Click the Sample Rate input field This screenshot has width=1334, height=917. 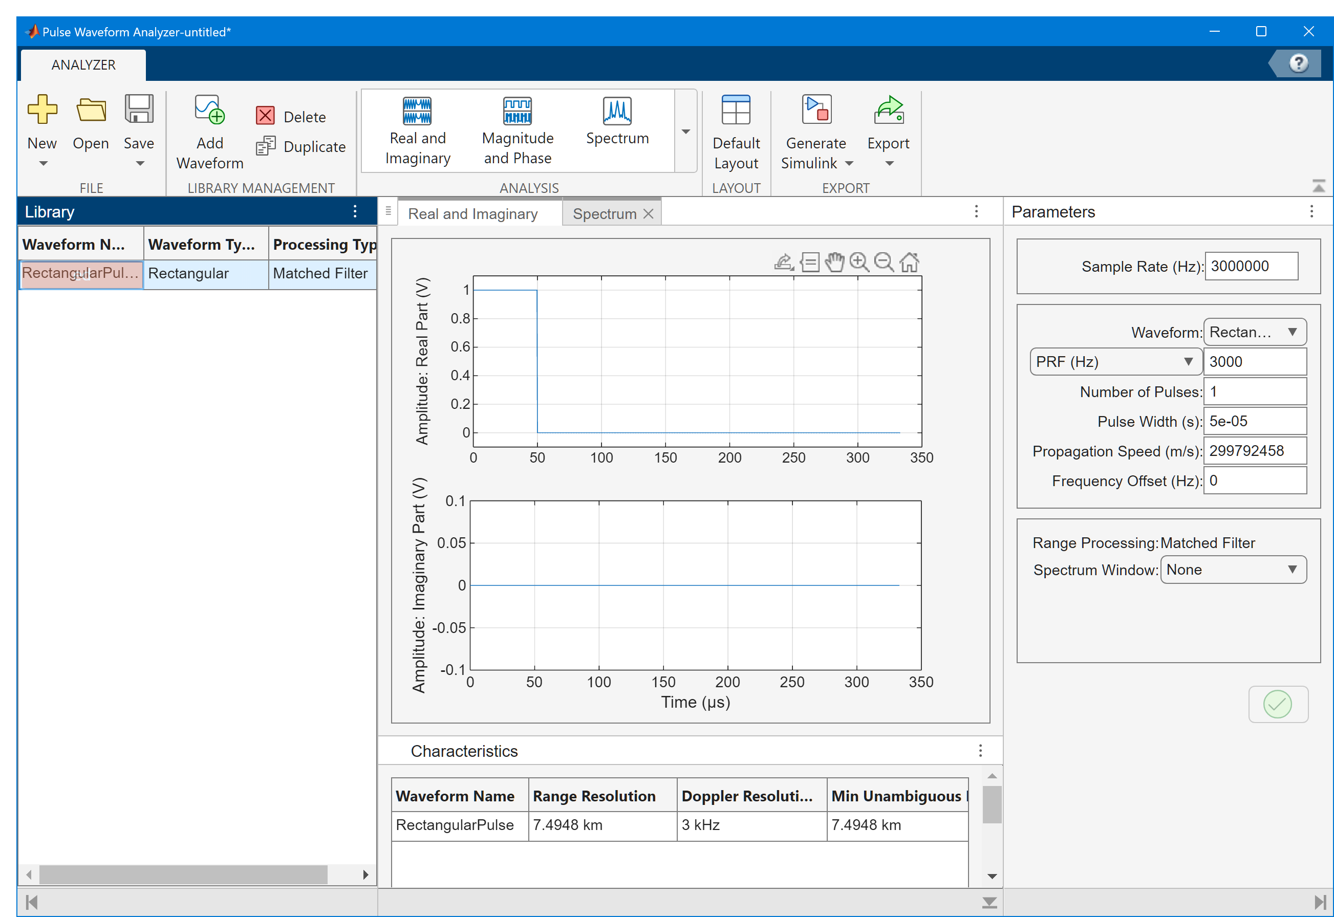pyautogui.click(x=1250, y=266)
